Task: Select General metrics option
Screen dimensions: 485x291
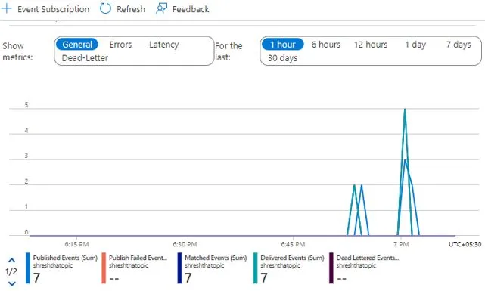Action: click(77, 45)
